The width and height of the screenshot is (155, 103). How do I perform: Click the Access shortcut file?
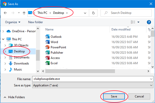coord(55,58)
